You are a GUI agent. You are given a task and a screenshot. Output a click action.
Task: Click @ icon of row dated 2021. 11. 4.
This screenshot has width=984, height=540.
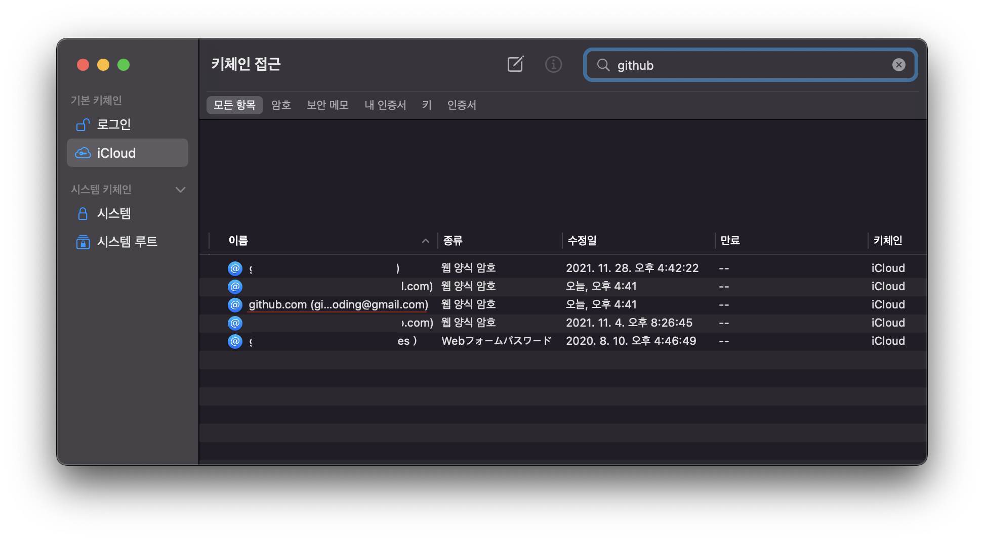235,323
